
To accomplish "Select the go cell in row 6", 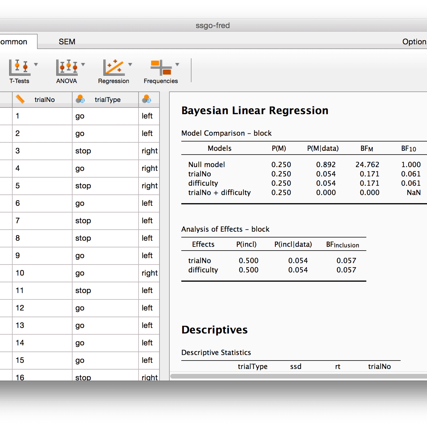I will pos(105,203).
